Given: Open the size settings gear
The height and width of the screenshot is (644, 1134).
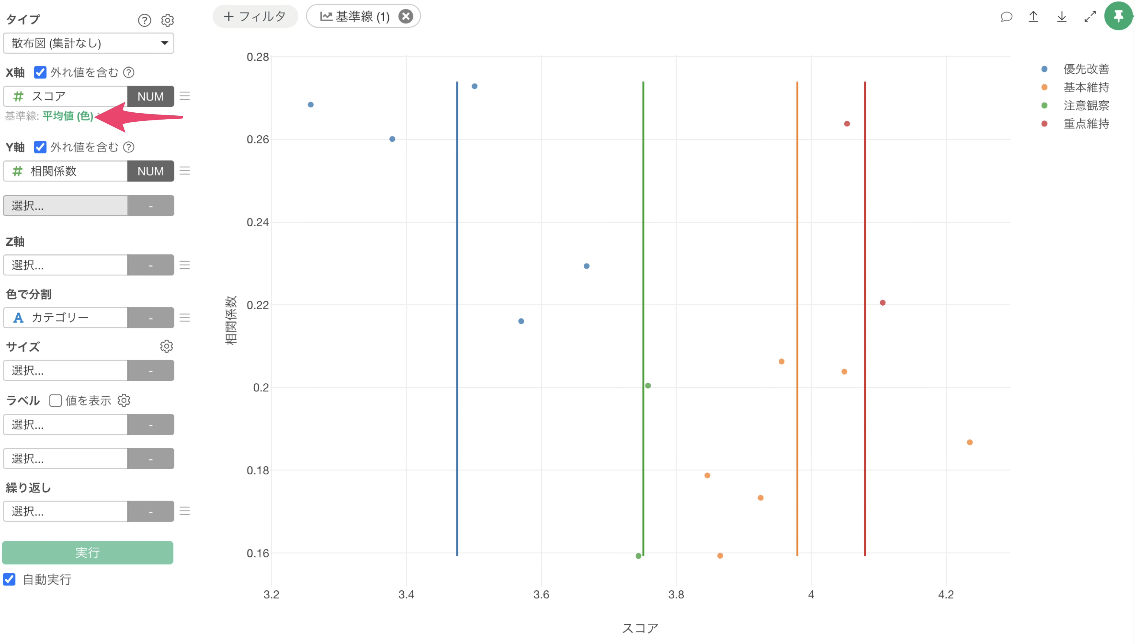Looking at the screenshot, I should pyautogui.click(x=166, y=346).
